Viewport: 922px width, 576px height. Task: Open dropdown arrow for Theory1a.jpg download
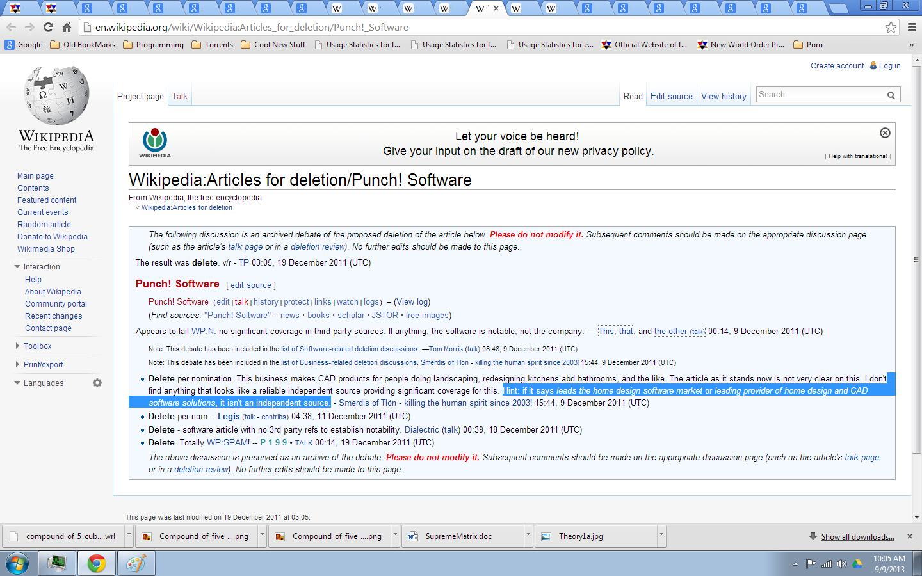point(661,534)
